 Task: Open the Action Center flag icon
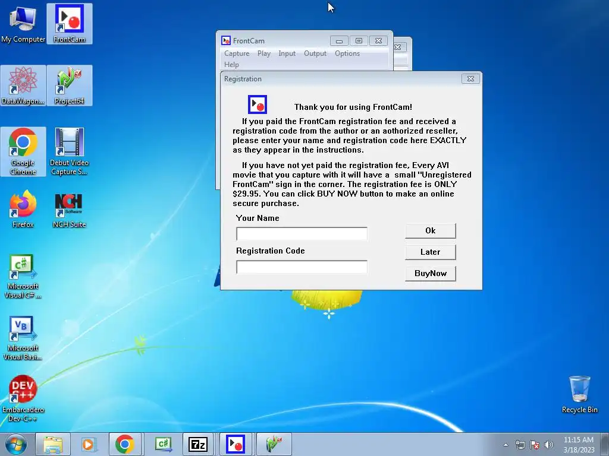point(535,445)
